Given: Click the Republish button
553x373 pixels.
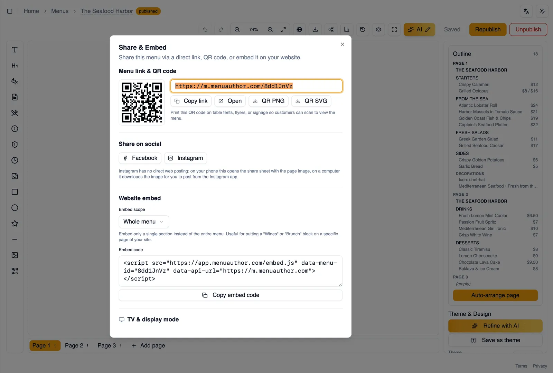Looking at the screenshot, I should [488, 30].
